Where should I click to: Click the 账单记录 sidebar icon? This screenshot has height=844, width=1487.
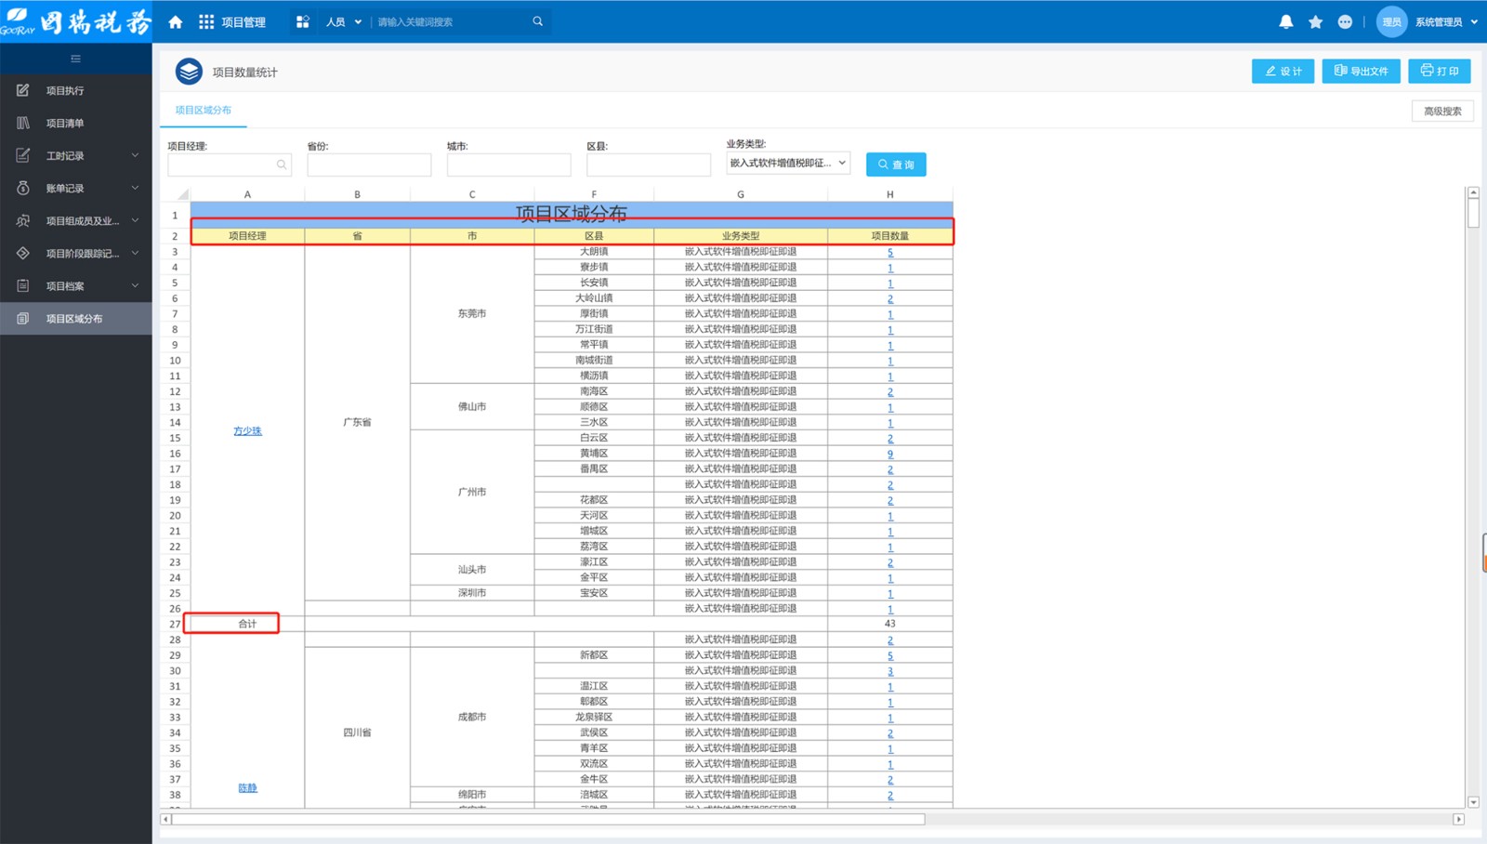click(x=23, y=188)
